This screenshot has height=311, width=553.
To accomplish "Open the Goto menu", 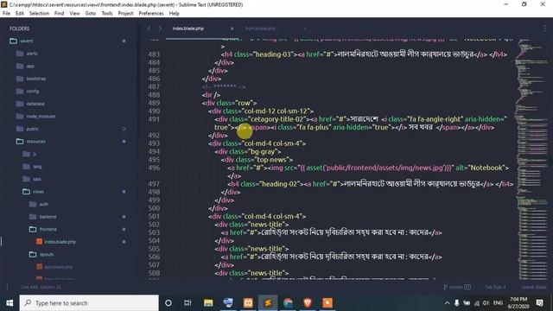I will [x=91, y=14].
